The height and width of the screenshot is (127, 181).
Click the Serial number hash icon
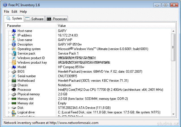tap(14, 76)
